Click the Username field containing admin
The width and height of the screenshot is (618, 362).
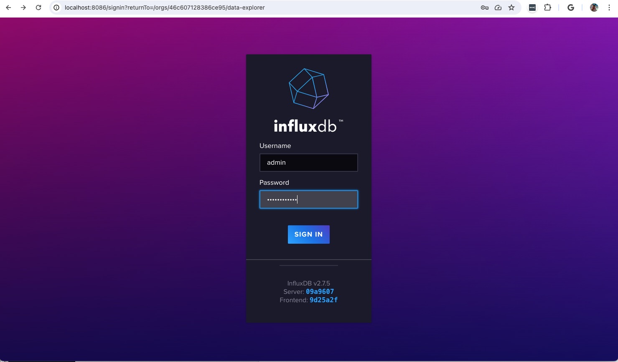(309, 163)
